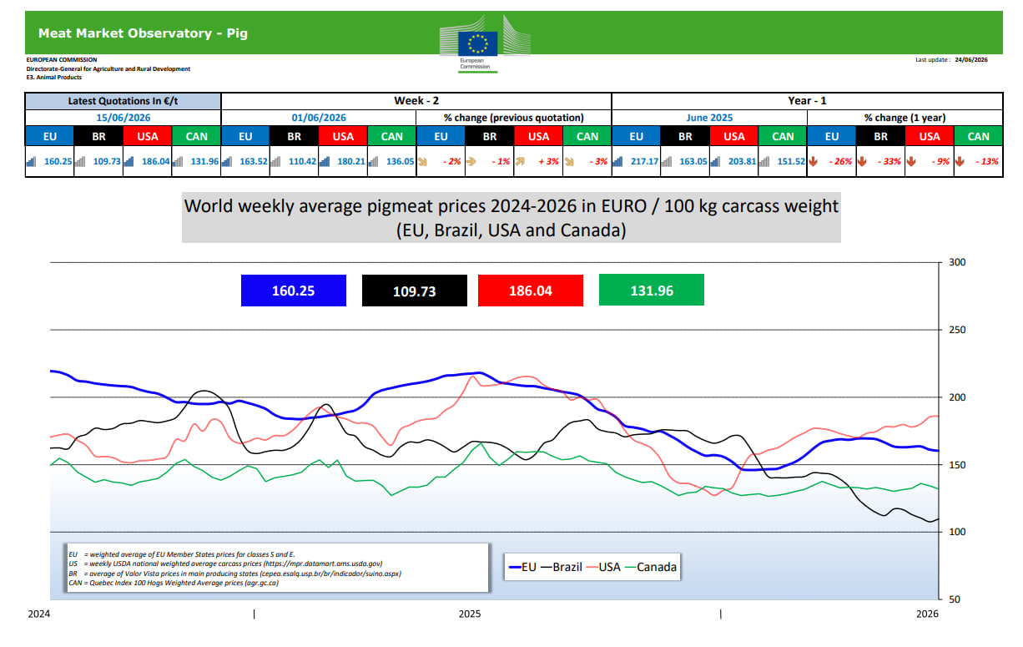Image resolution: width=1023 pixels, height=647 pixels.
Task: Click the EU column header under 15/06/2026
Action: 49,137
